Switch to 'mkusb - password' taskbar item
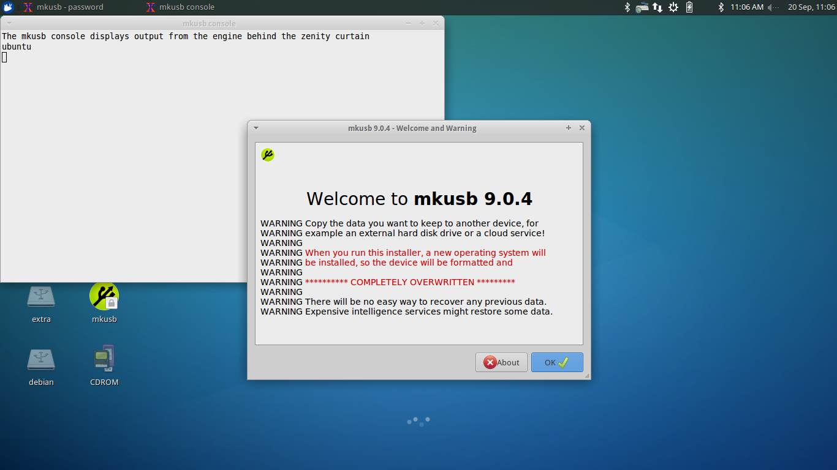 coord(63,7)
